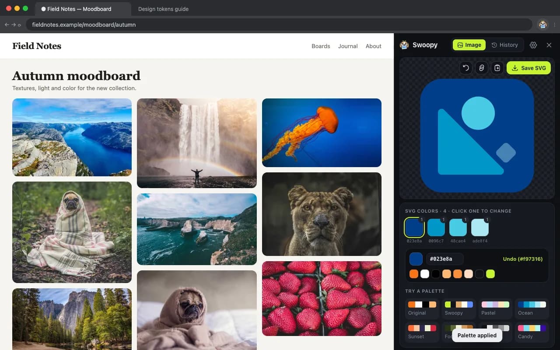Apply the Sunset palette

422,332
